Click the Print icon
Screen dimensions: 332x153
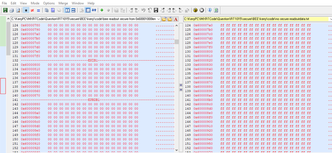[x=12, y=10]
